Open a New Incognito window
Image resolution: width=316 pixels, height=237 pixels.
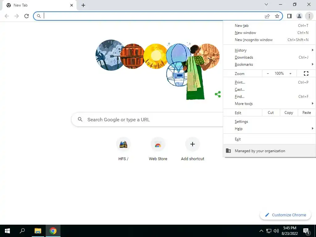click(x=269, y=40)
